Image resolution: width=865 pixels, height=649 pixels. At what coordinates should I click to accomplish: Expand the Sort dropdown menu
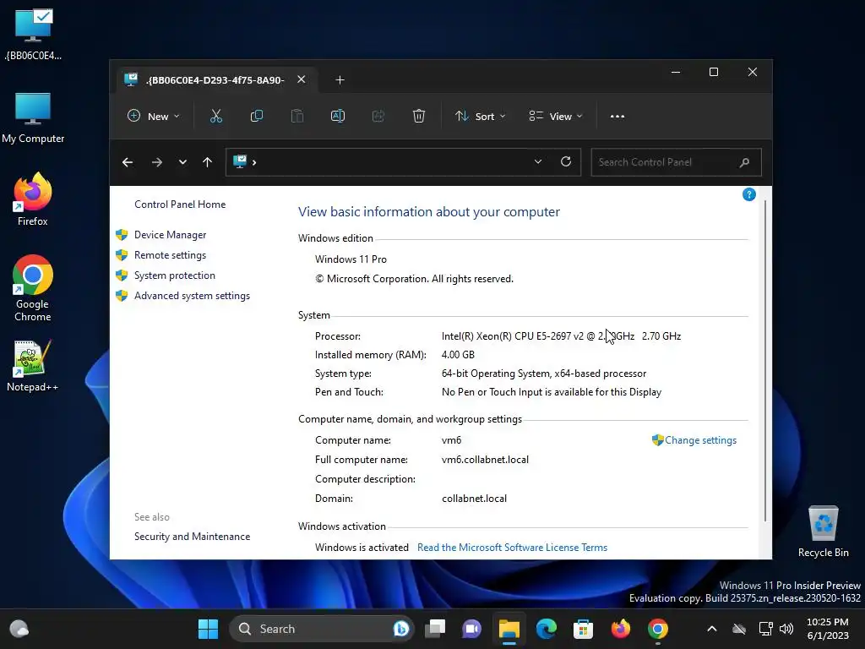(480, 117)
